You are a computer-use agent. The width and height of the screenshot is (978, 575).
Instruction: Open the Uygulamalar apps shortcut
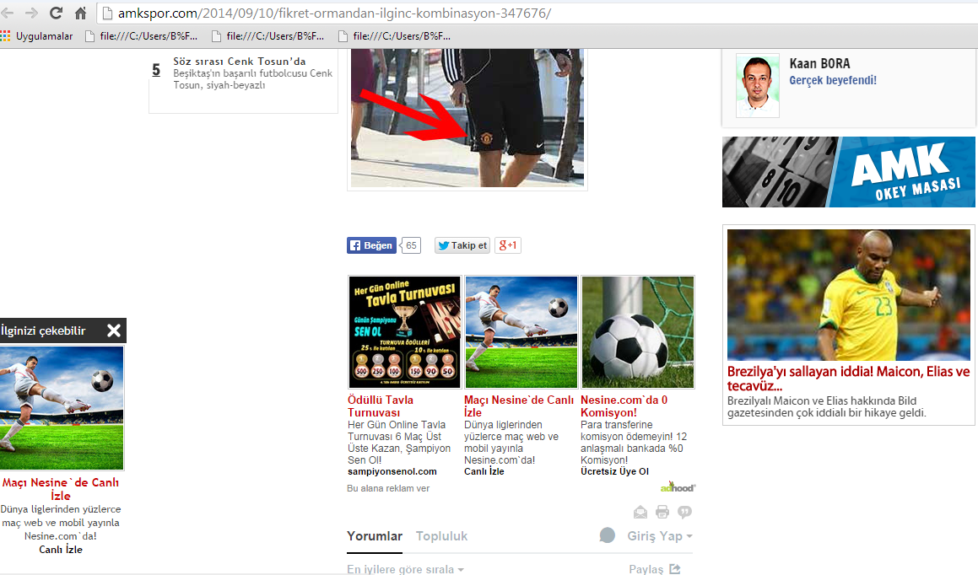pyautogui.click(x=37, y=36)
